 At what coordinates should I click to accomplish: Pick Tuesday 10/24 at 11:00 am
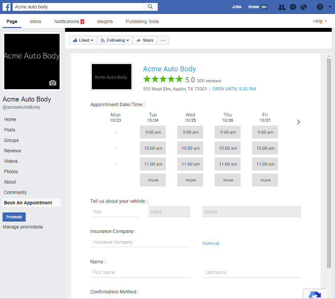(x=153, y=164)
